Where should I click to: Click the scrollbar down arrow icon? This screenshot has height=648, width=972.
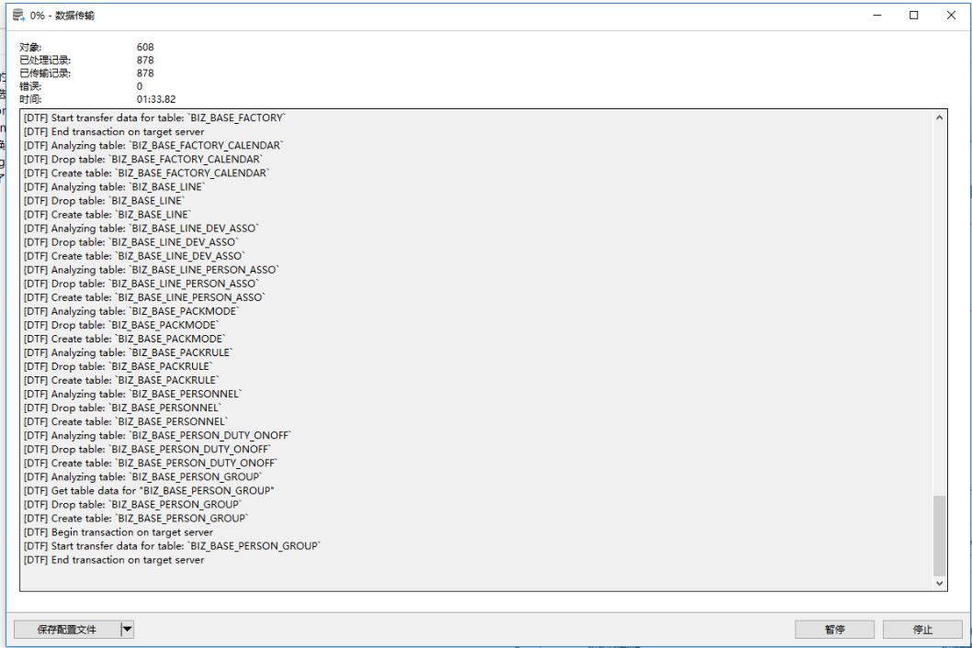point(940,582)
